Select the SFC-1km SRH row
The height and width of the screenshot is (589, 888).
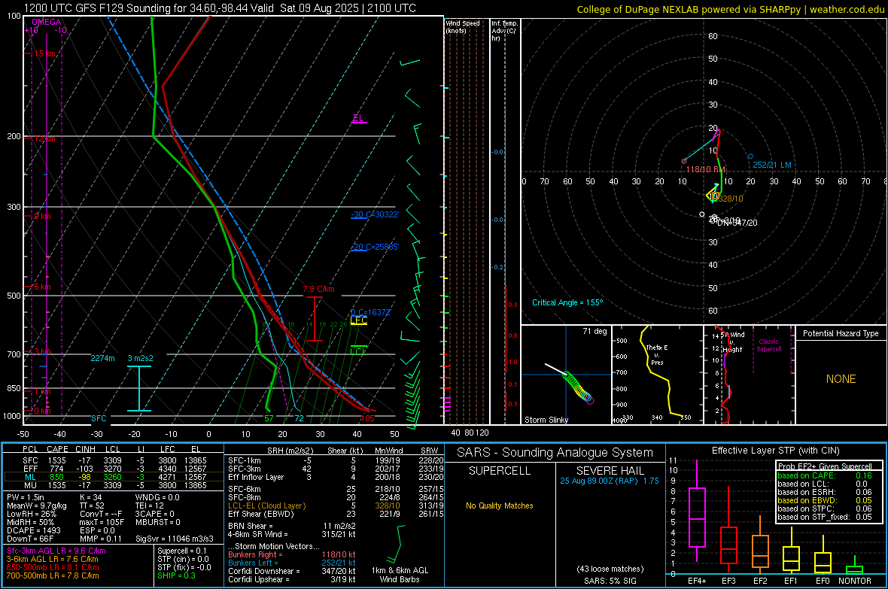click(336, 460)
